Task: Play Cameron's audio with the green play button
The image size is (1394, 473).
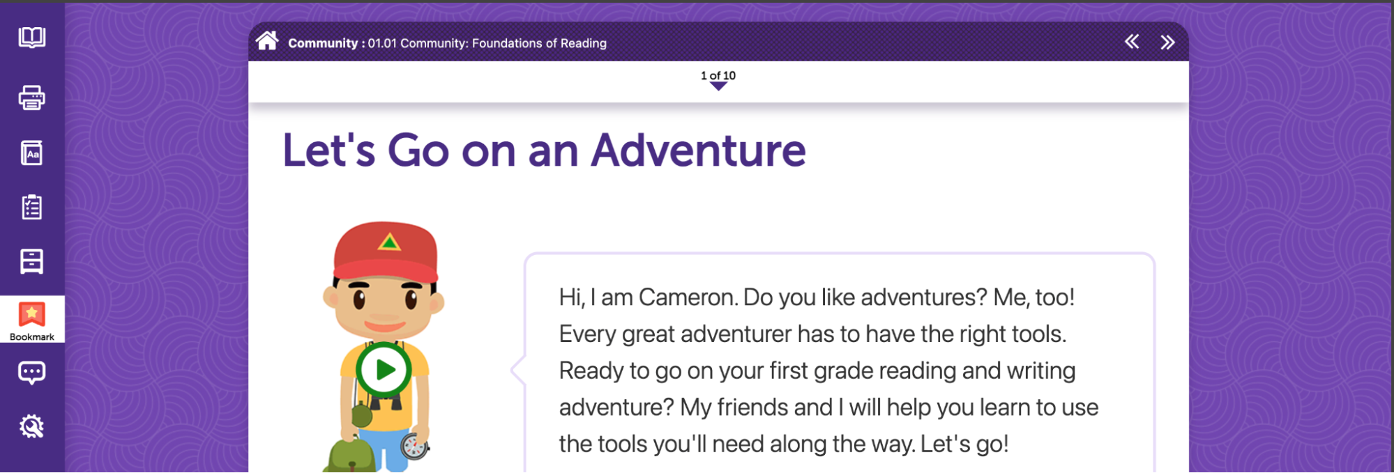Action: [384, 370]
